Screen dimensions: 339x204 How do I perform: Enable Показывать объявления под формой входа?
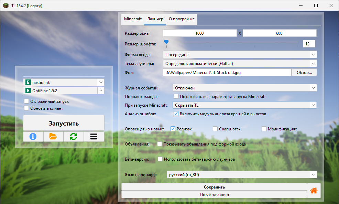(x=160, y=144)
